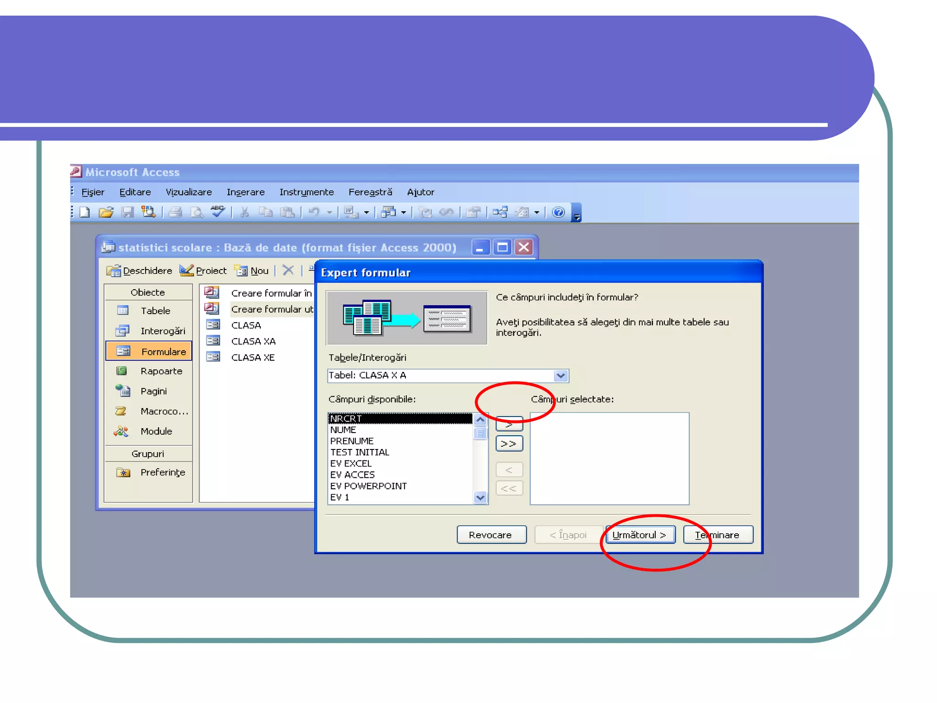Image resolution: width=937 pixels, height=703 pixels.
Task: Expand the New Object toolbar dropdown arrow
Action: (537, 213)
